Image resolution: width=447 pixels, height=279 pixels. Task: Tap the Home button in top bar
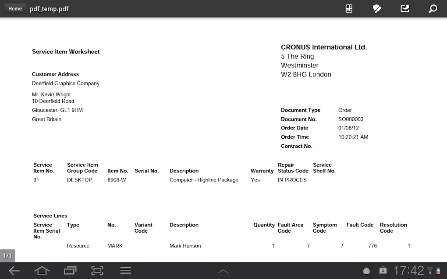15,9
